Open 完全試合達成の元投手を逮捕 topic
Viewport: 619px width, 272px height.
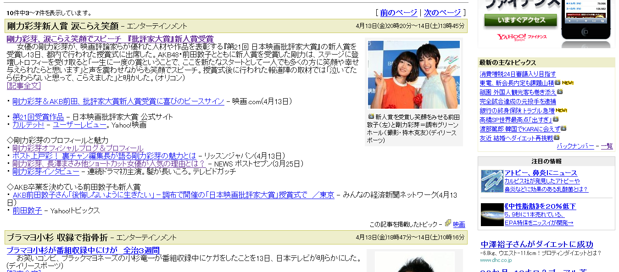click(518, 101)
